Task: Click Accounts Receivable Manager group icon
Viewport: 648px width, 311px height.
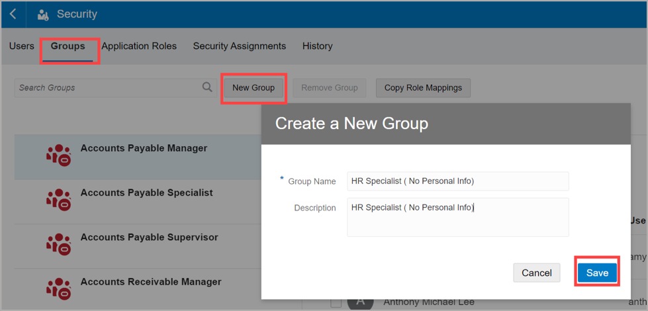Action: pos(59,289)
